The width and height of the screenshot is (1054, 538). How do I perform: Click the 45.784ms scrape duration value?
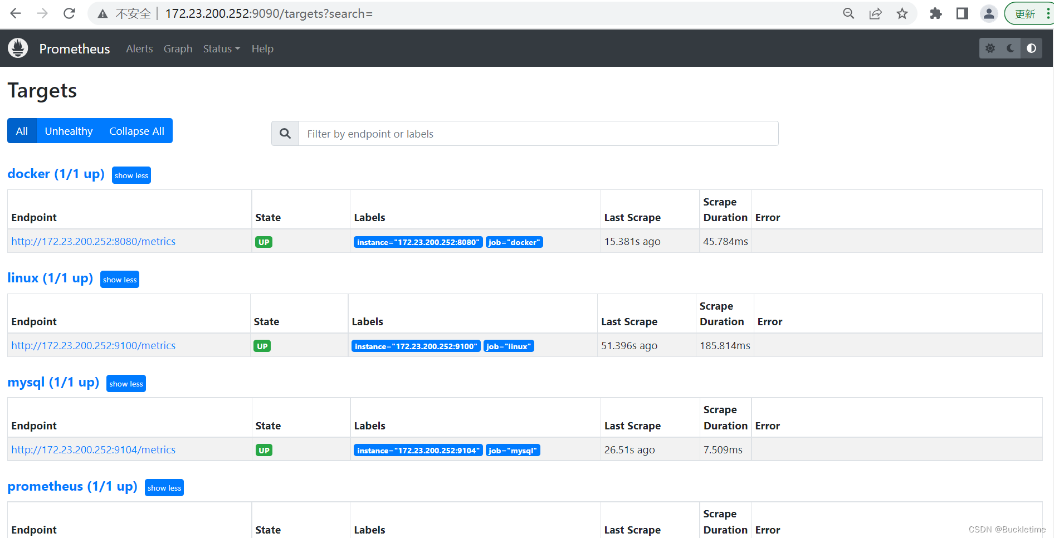tap(725, 241)
